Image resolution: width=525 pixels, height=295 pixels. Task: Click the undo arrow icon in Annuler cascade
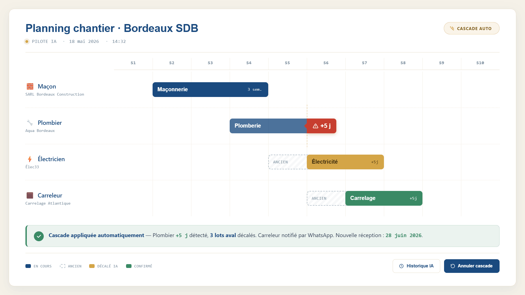[x=453, y=266]
